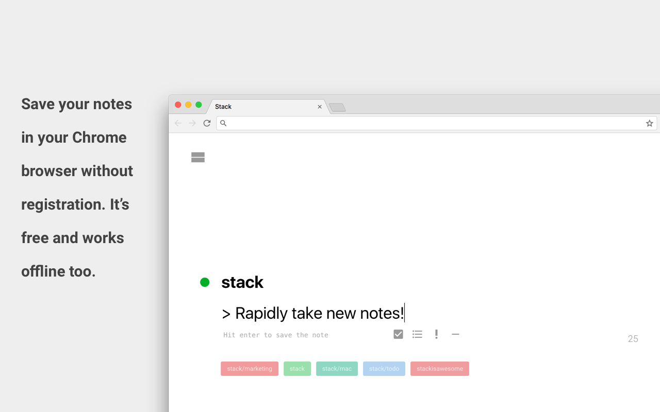
Task: Maximize the Chrome window with green button
Action: coord(199,105)
